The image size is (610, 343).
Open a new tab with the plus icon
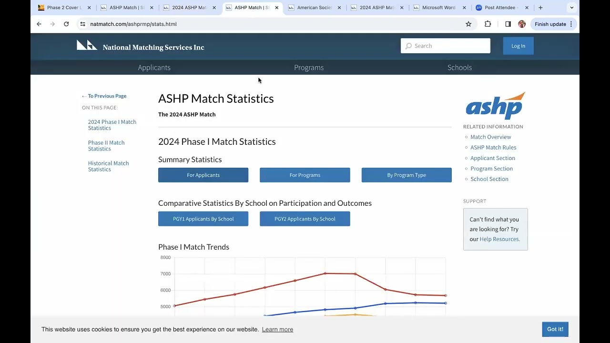540,8
